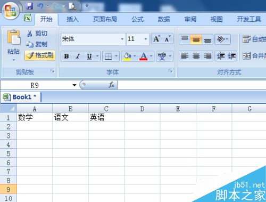Viewport: 266px width, 202px height.
Task: Select column D header
Action: [x=142, y=109]
